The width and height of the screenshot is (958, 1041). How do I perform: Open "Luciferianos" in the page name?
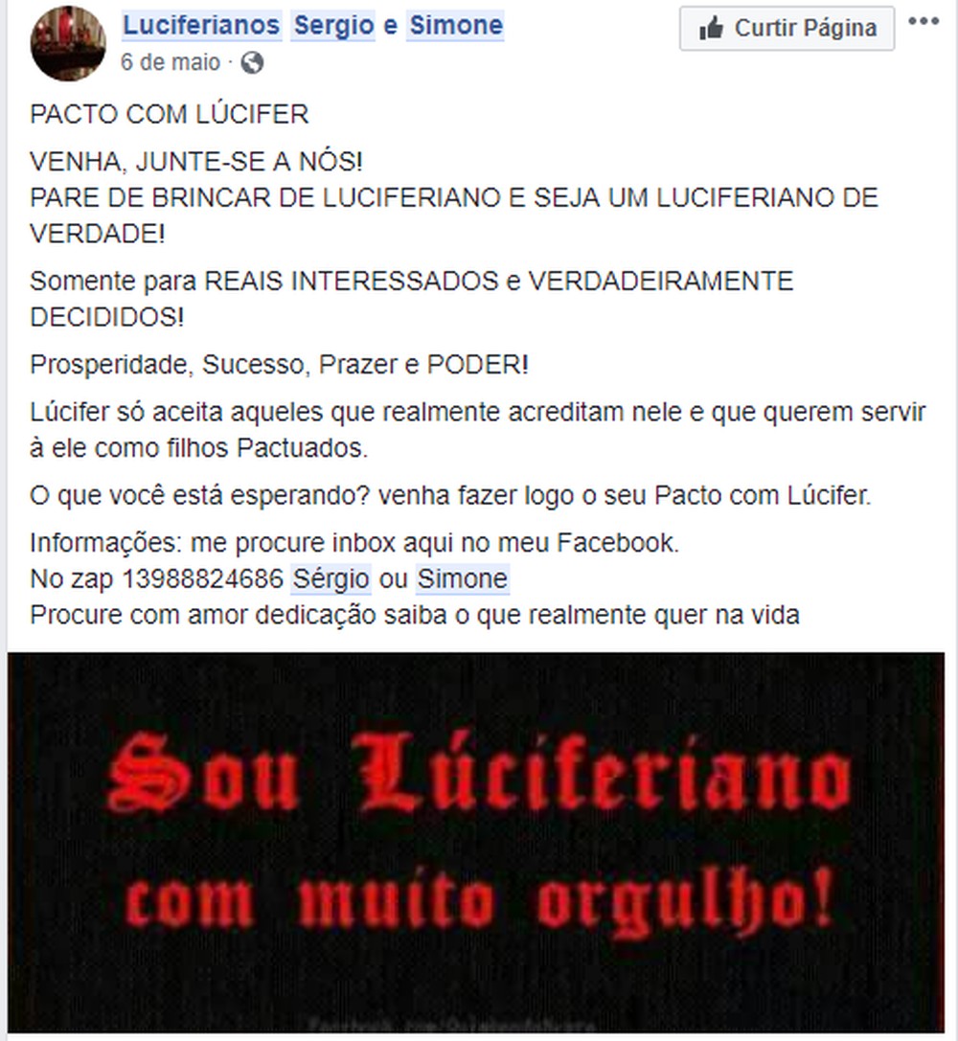click(201, 25)
